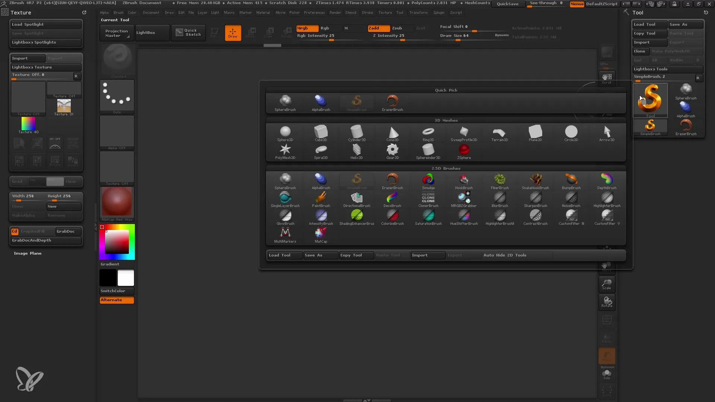Select the red ZSphere tool

[464, 151]
